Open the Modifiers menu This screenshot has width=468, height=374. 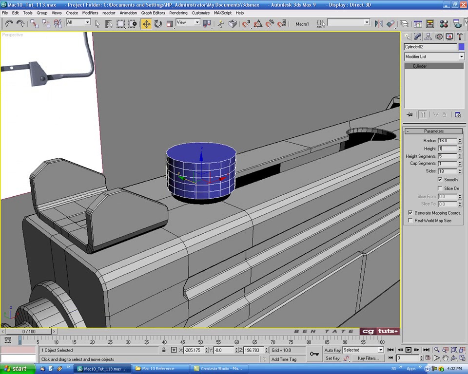point(90,13)
